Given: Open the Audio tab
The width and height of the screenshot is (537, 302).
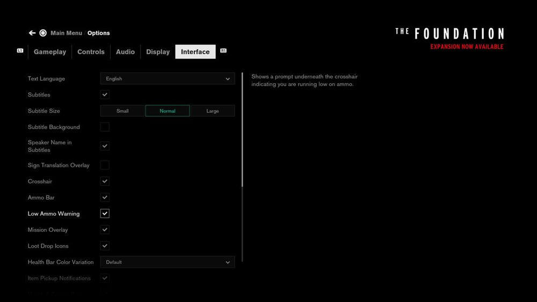Looking at the screenshot, I should (x=125, y=51).
